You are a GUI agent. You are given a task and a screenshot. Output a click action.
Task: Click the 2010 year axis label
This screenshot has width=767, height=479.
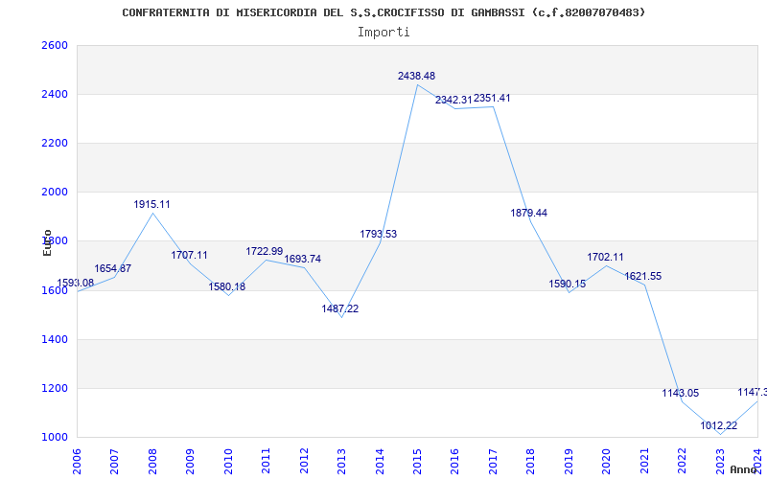(228, 461)
